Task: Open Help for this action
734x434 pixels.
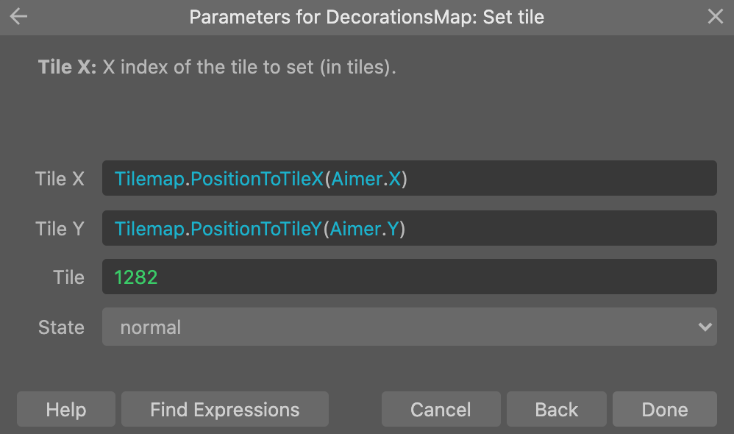Action: [x=66, y=409]
